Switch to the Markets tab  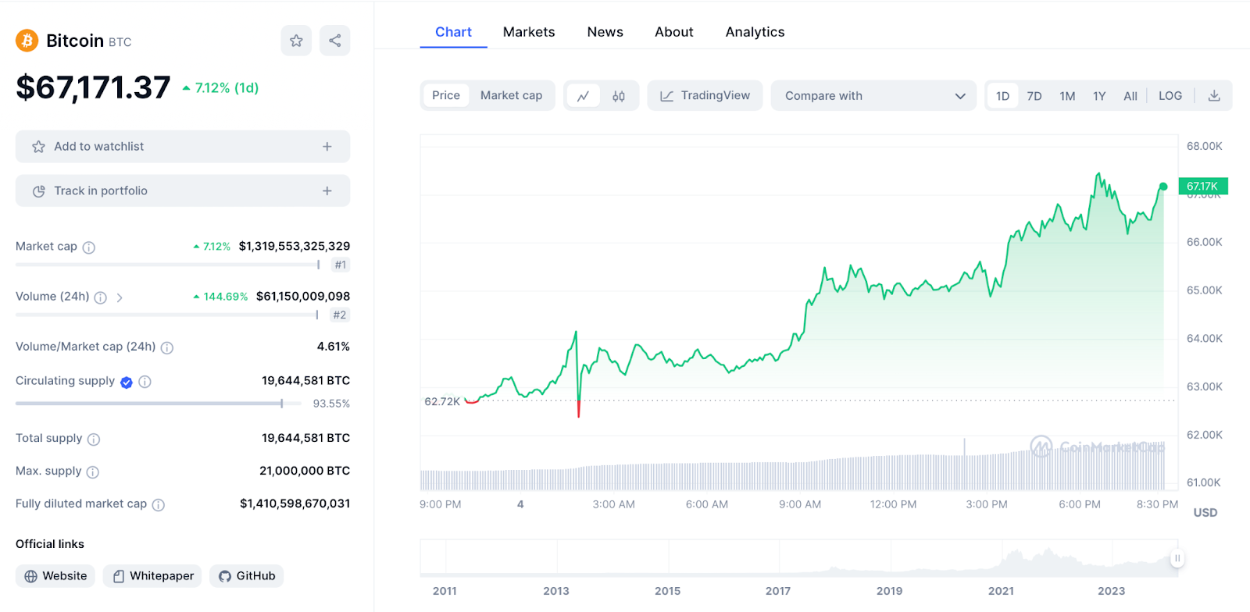(529, 32)
